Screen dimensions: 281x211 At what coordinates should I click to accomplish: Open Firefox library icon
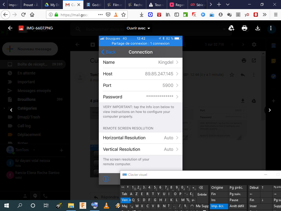168,15
